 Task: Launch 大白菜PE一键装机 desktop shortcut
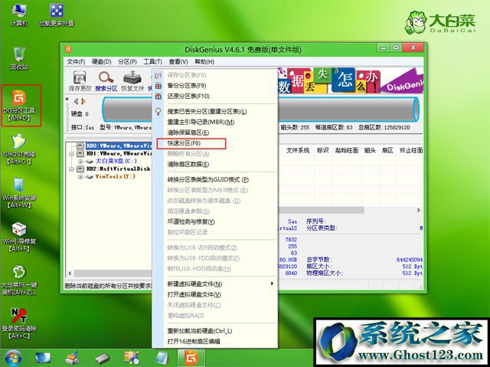point(19,280)
